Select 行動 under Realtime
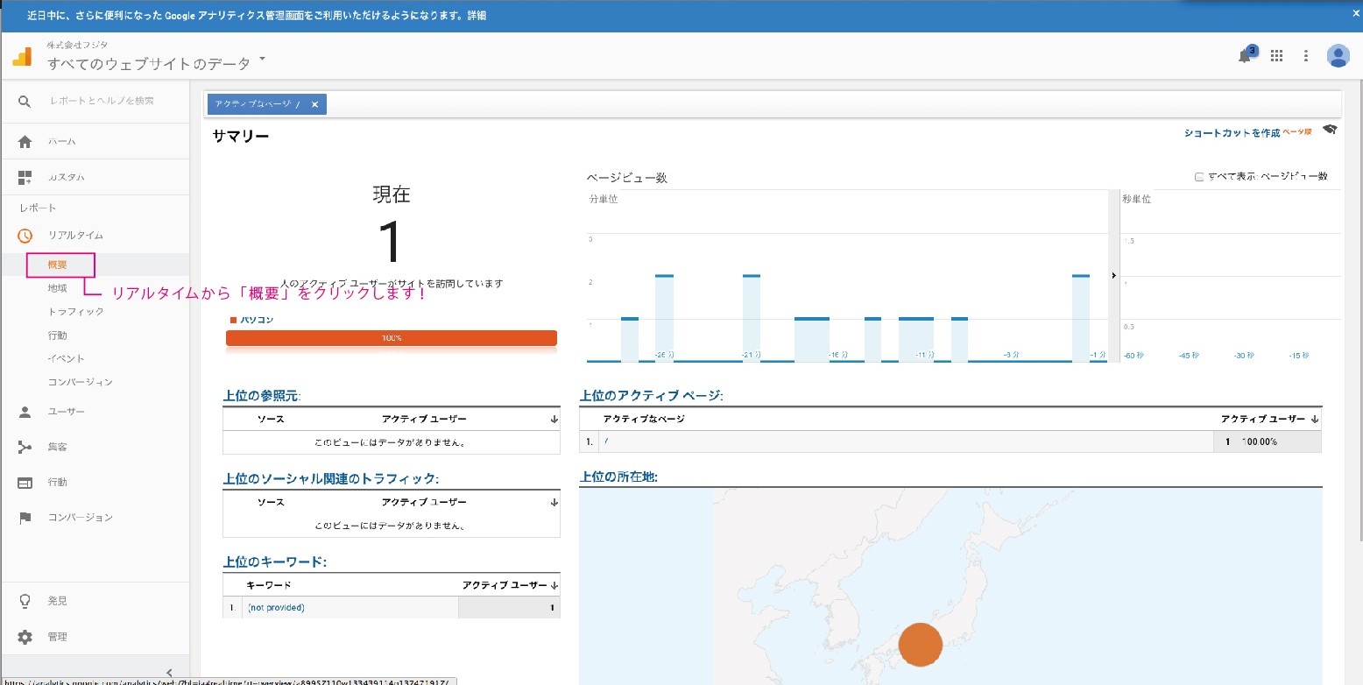Screen dimensions: 1363x685 click(x=58, y=335)
